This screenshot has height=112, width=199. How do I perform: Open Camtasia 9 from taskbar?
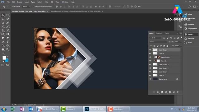pos(71,109)
